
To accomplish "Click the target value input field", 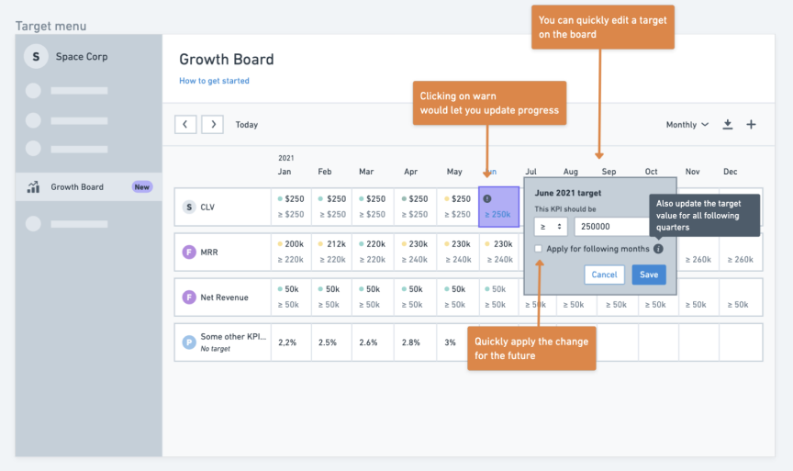I will click(610, 227).
